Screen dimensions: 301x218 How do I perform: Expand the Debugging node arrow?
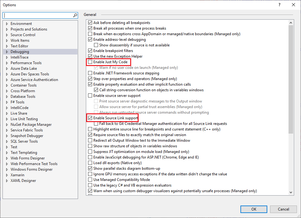pyautogui.click(x=7, y=52)
